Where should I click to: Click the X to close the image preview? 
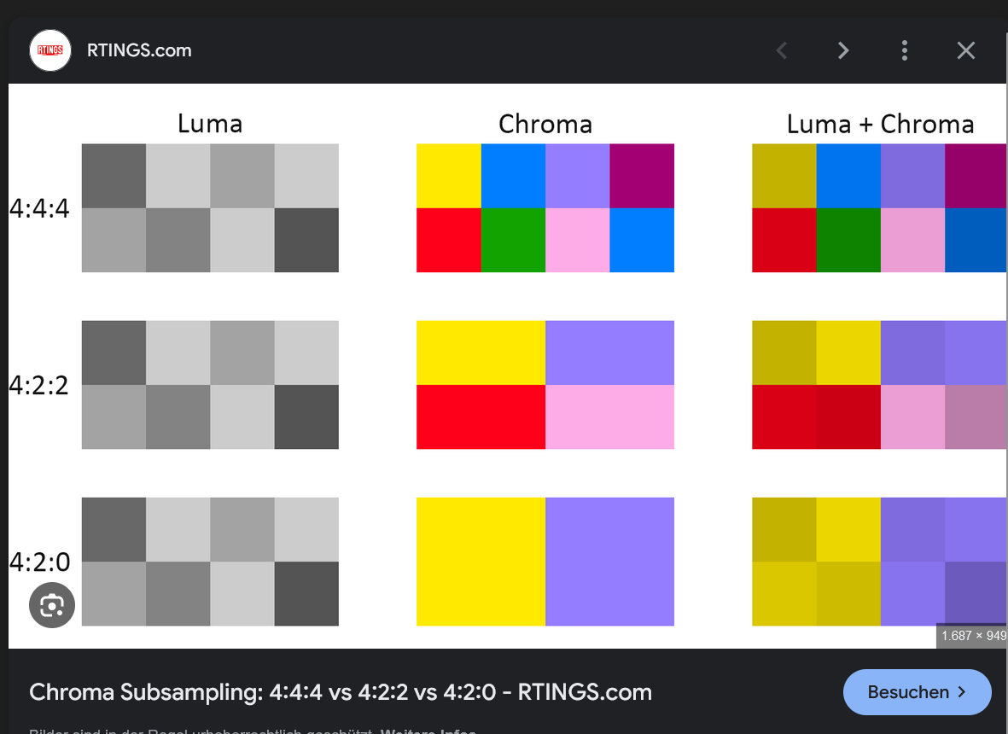click(965, 50)
